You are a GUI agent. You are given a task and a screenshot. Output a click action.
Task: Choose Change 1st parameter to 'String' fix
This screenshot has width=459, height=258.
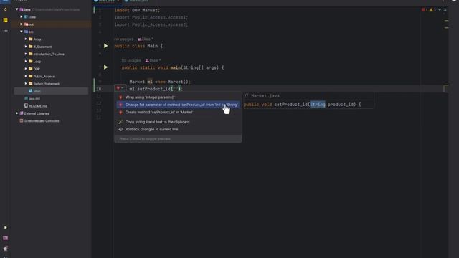178,105
